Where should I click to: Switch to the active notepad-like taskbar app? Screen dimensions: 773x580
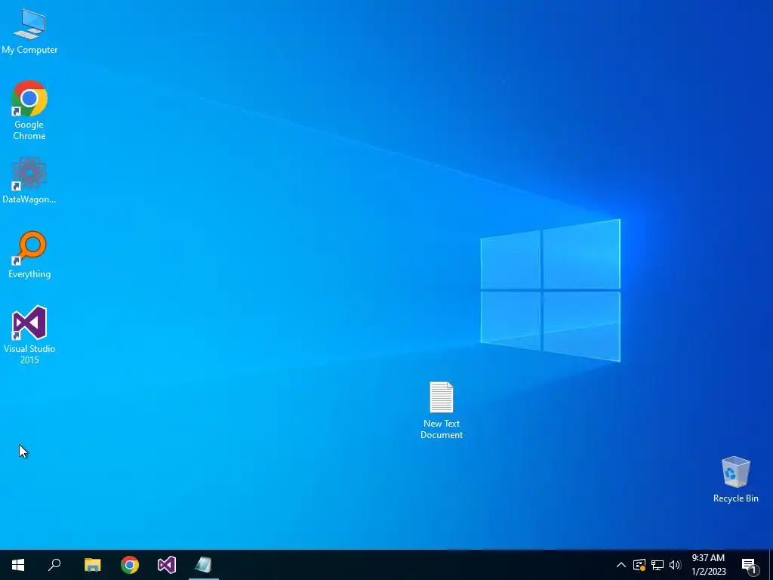point(204,565)
